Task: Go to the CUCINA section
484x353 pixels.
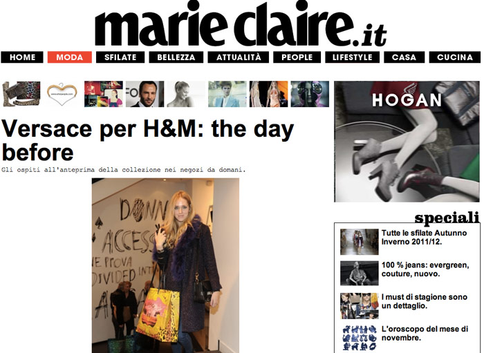Action: click(x=455, y=57)
